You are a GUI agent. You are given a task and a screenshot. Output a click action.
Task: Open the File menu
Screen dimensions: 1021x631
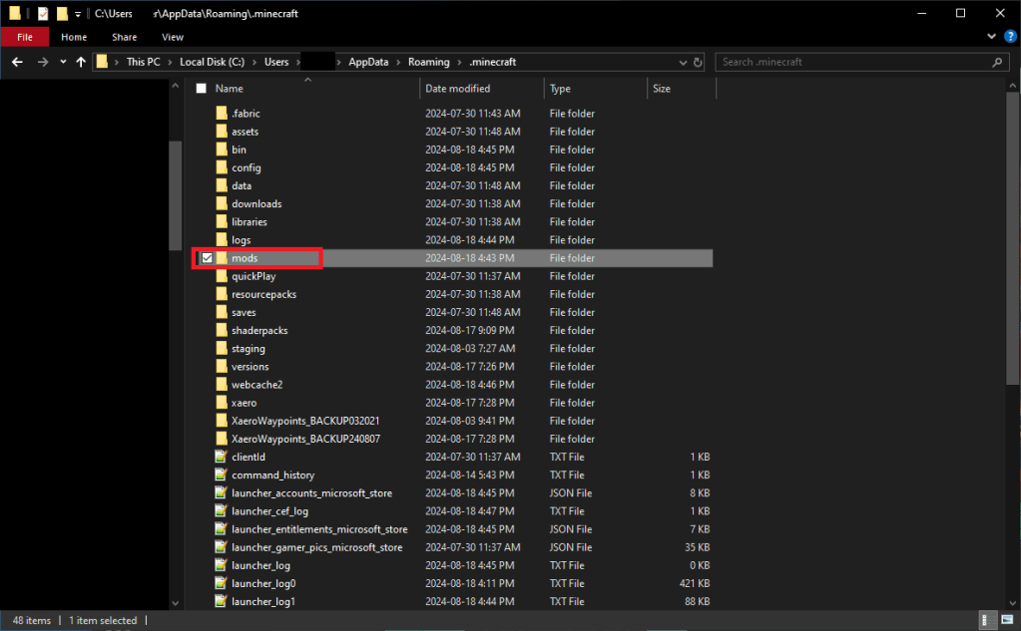(25, 37)
